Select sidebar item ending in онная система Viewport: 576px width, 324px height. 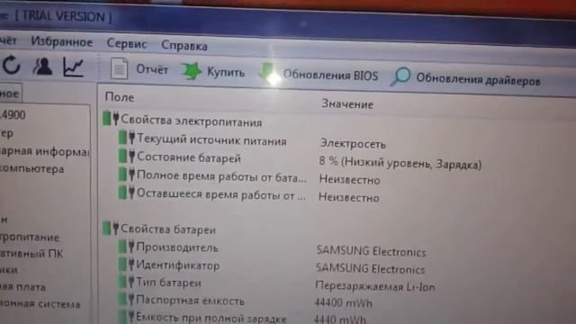(40, 304)
